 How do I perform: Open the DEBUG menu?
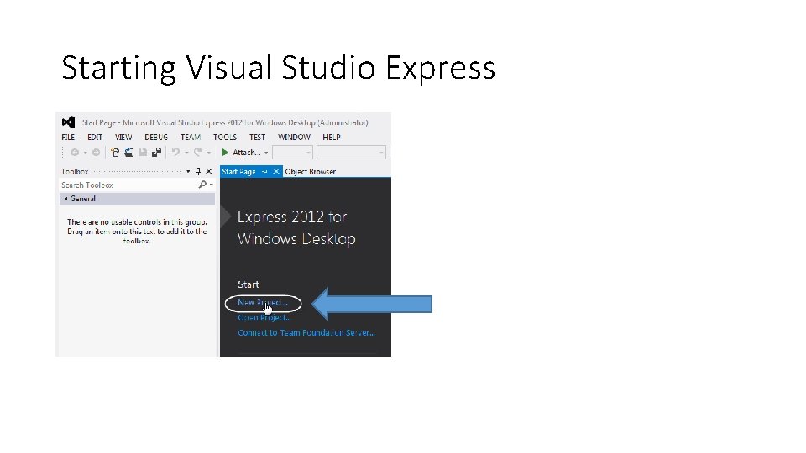coord(156,137)
